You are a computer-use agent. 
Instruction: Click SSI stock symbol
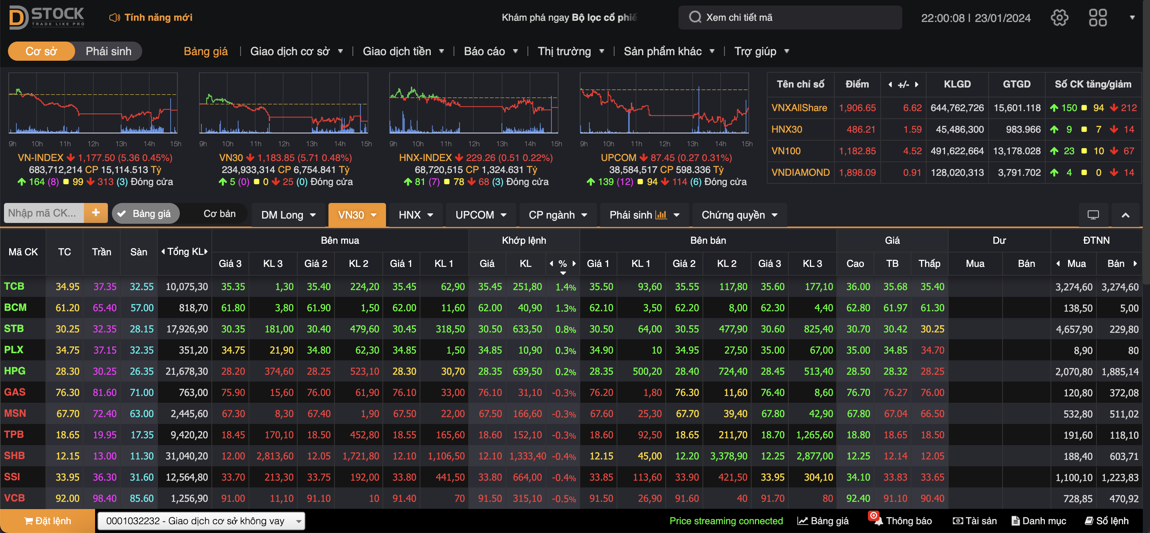point(12,477)
